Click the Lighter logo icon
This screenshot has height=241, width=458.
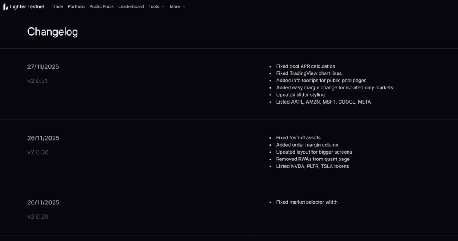tap(6, 7)
